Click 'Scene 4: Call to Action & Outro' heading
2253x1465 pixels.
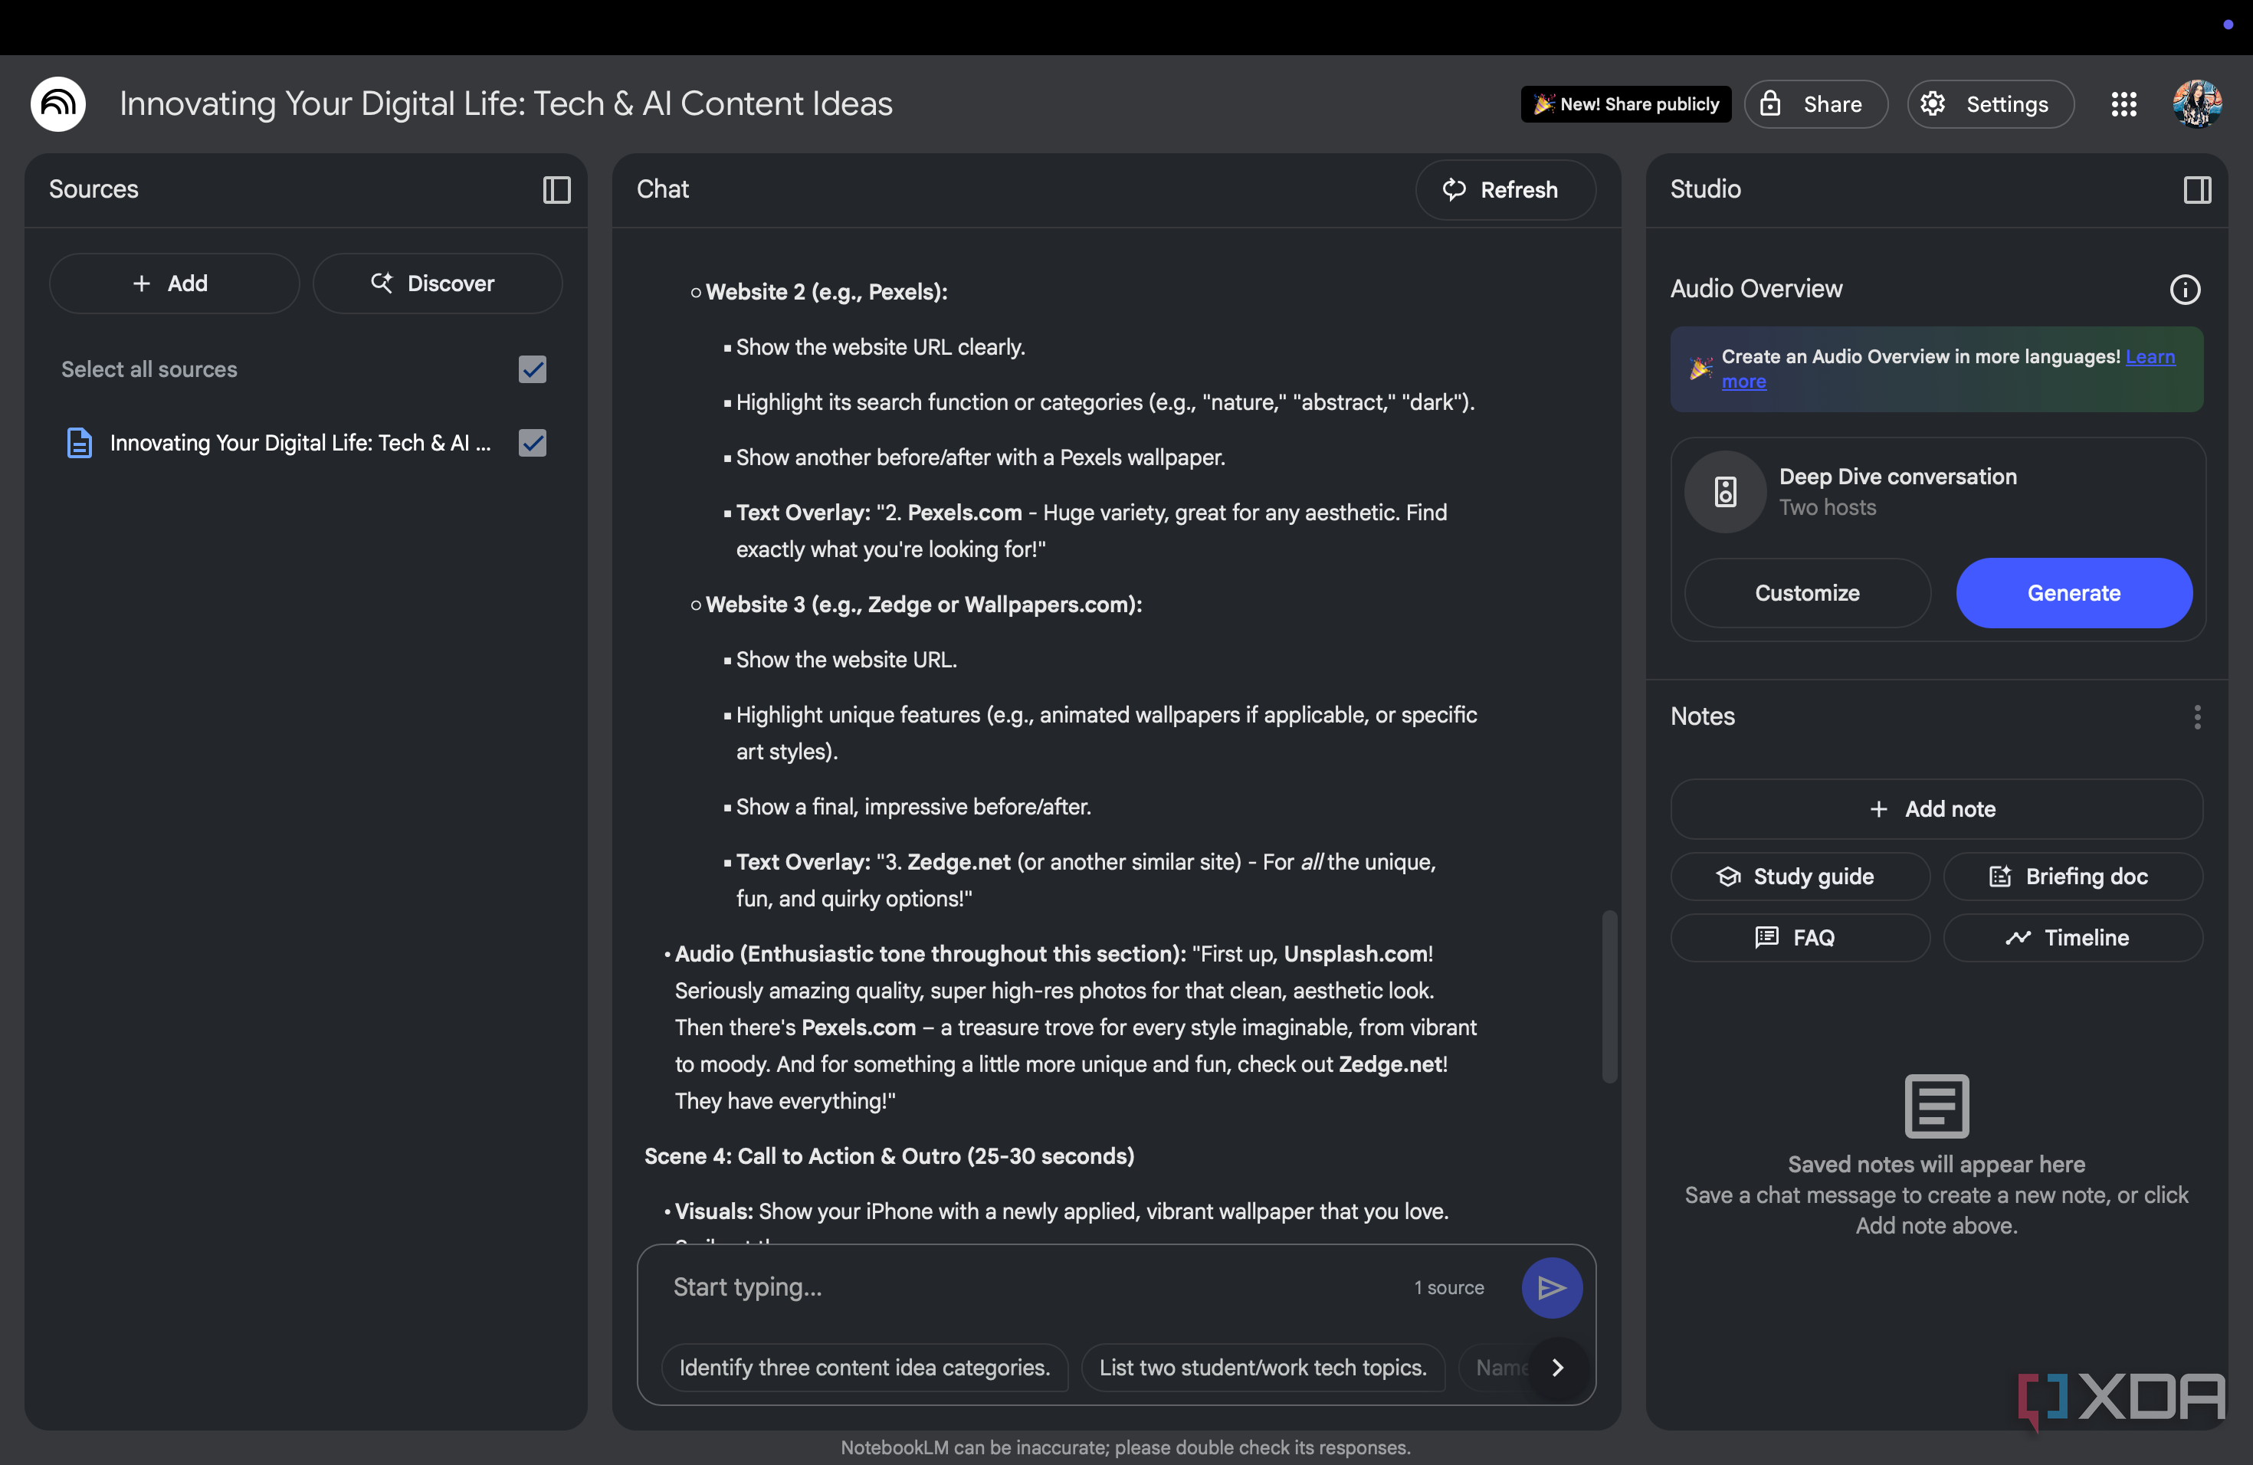pyautogui.click(x=889, y=1155)
